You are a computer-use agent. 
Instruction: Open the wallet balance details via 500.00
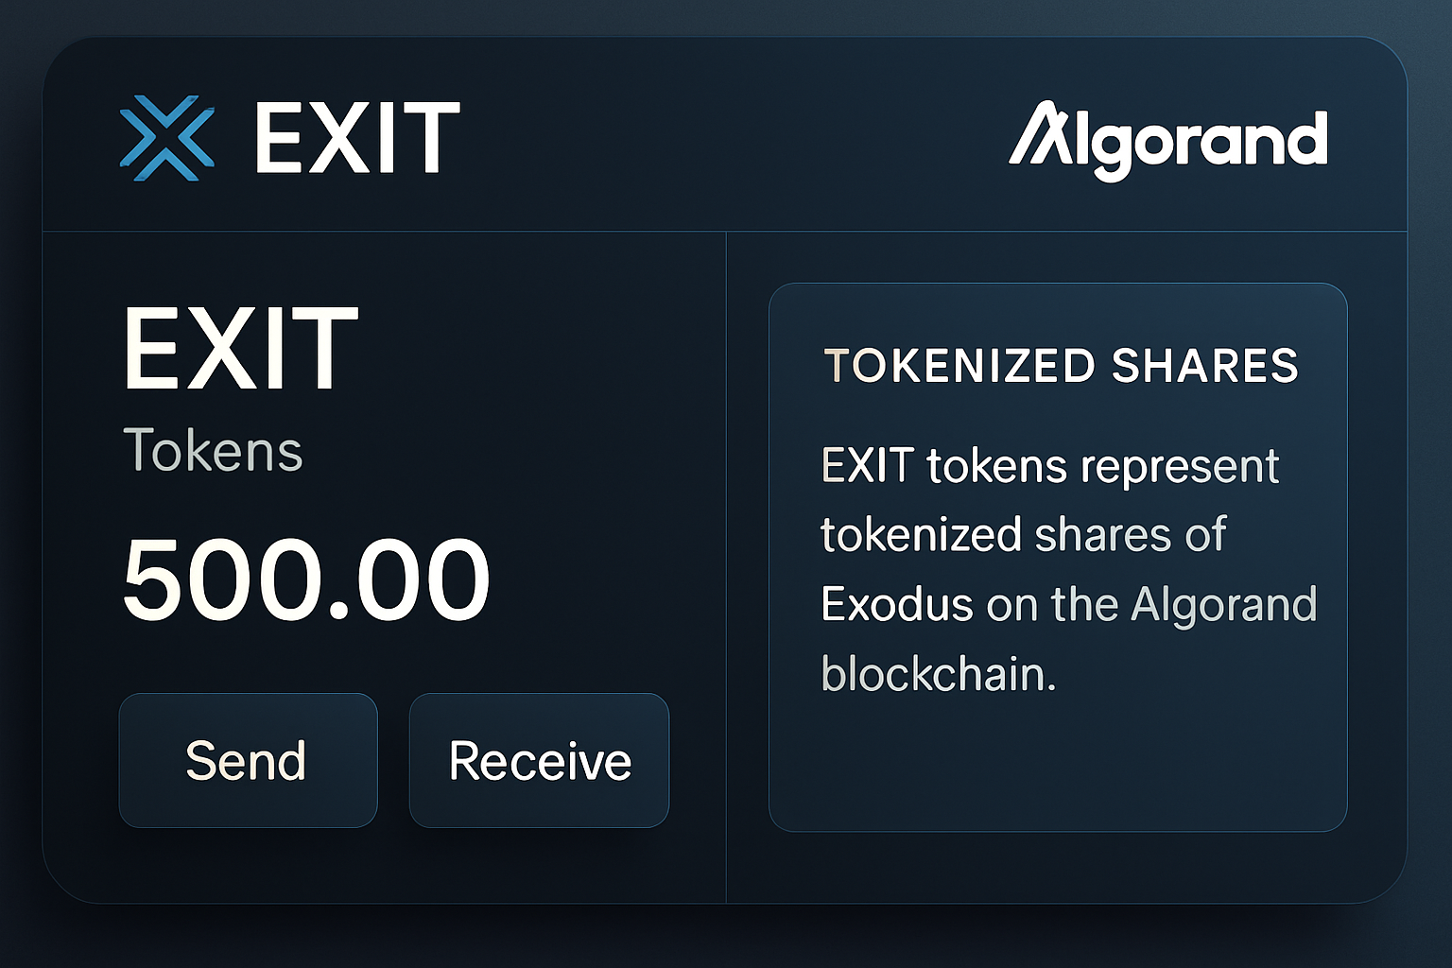point(305,579)
